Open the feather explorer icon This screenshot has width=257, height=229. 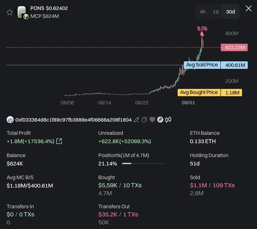pos(160,120)
